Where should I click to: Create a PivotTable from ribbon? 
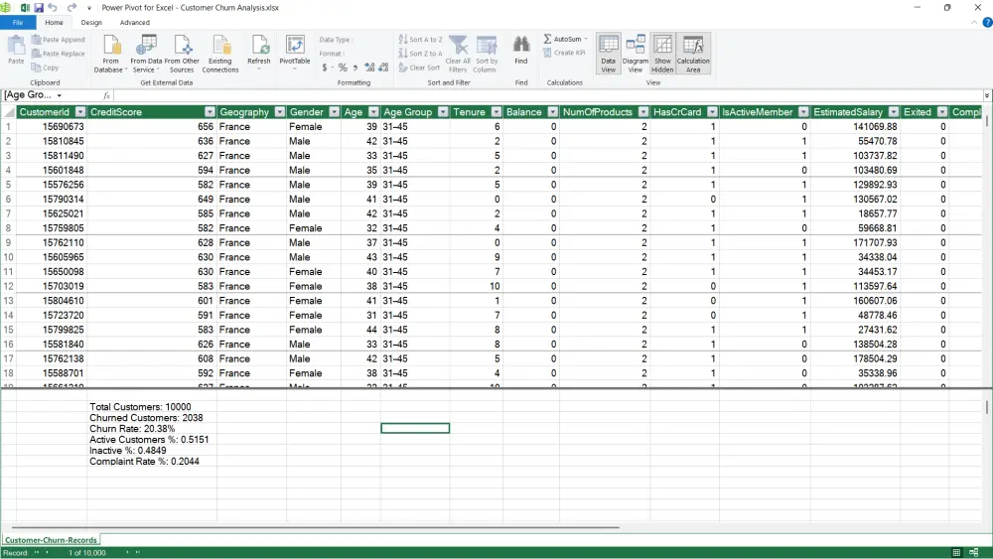coord(295,51)
